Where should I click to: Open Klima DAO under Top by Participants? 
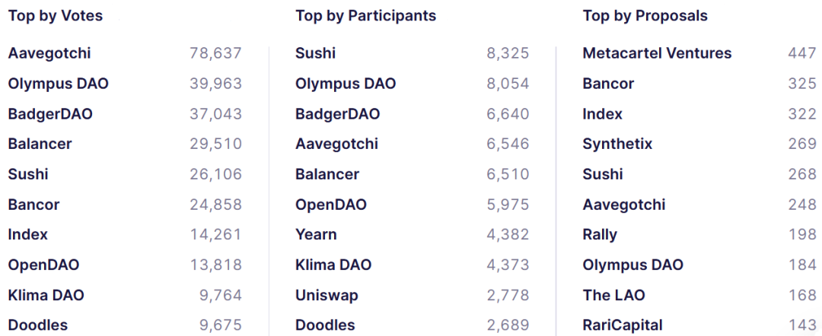(333, 265)
